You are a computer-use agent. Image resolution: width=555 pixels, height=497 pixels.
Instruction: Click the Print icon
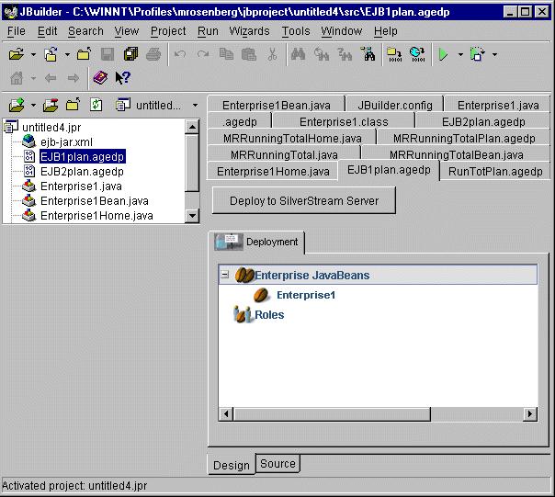[x=153, y=54]
